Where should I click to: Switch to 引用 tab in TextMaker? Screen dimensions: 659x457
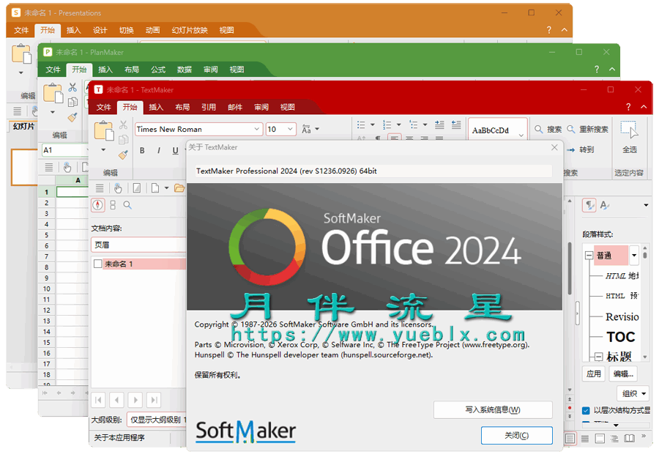[x=209, y=107]
